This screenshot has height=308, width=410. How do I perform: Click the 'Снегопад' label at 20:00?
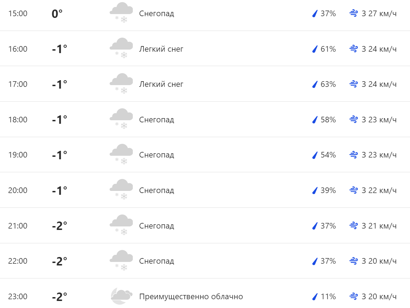coord(156,191)
